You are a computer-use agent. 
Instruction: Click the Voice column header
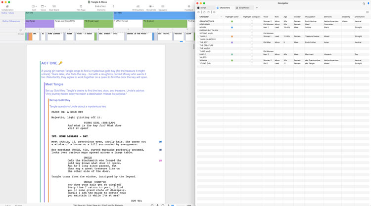[266, 17]
